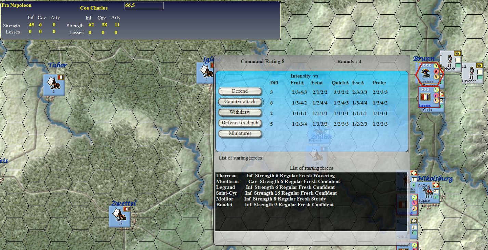Select the Gutschmidt unit counter
This screenshot has width=488, height=250.
(x=407, y=181)
